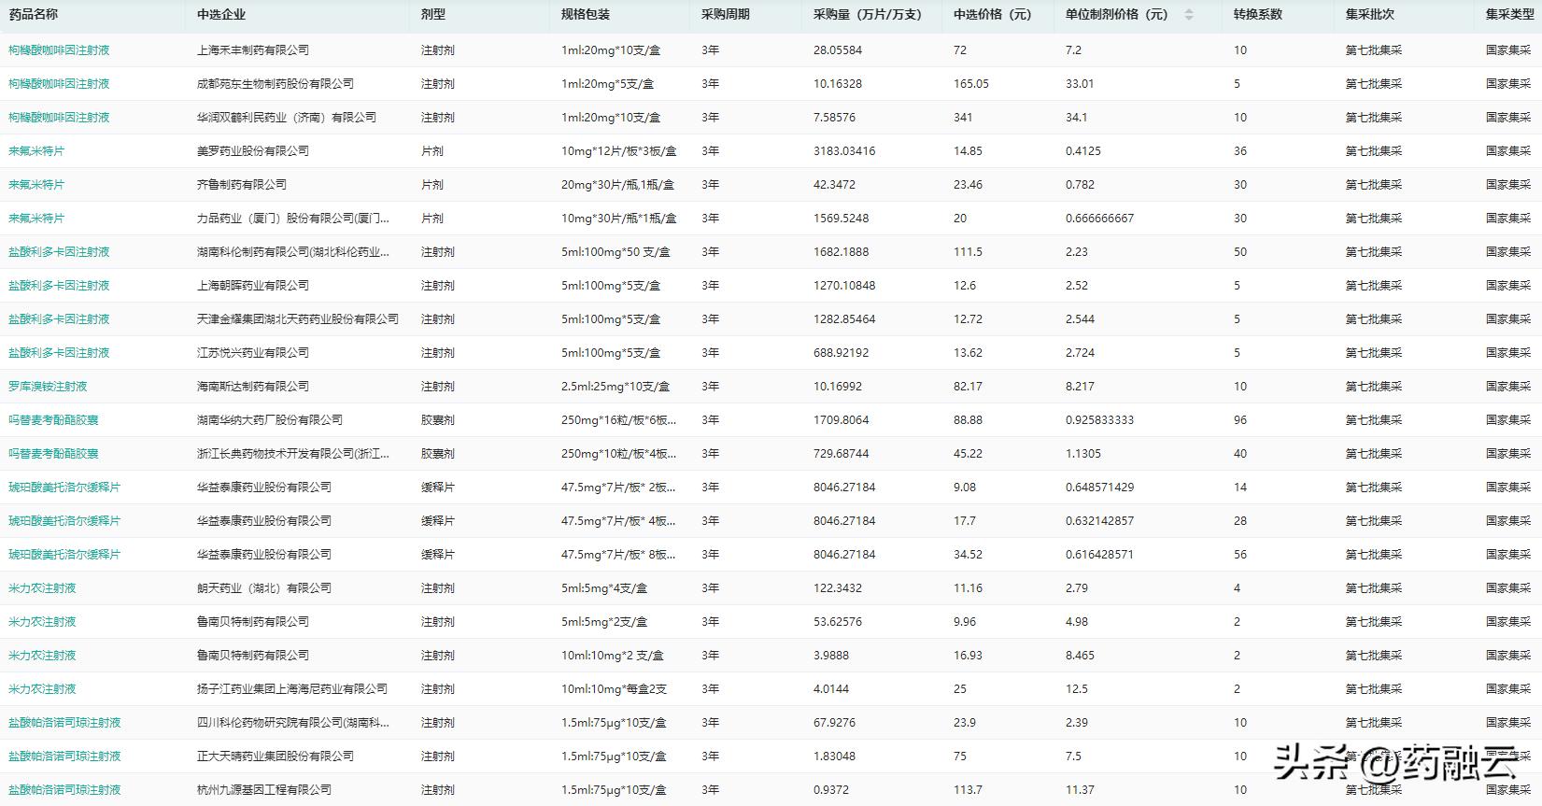Image resolution: width=1542 pixels, height=806 pixels.
Task: Click 缓释片 cell in the 17.7 price row
Action: [x=438, y=521]
